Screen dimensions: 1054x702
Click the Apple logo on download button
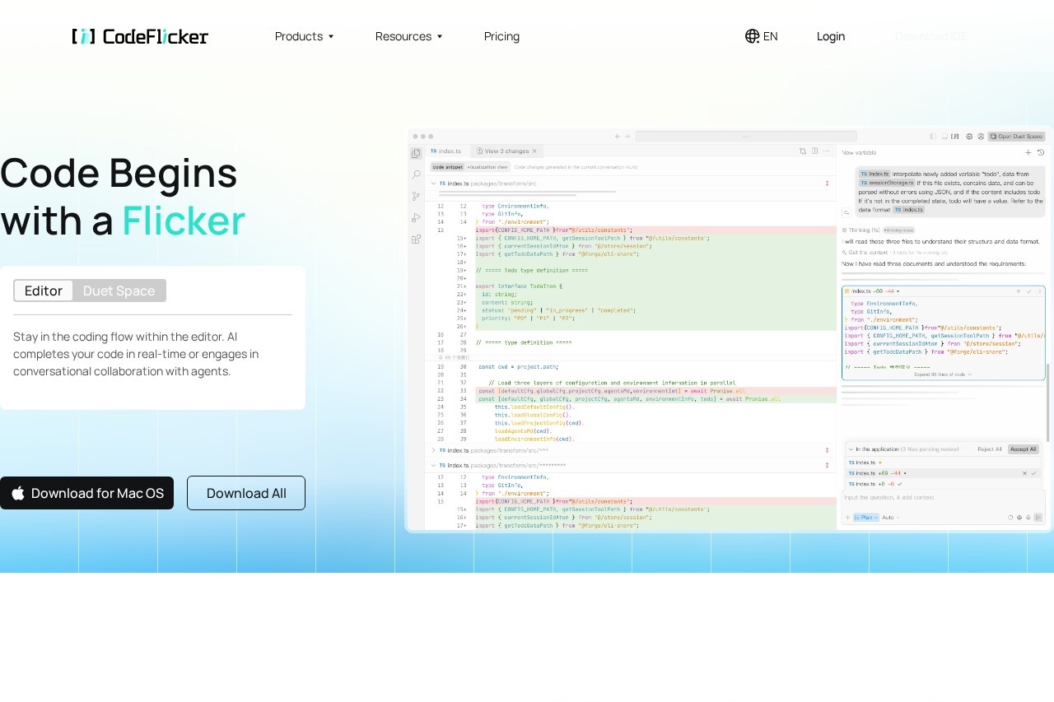point(18,493)
